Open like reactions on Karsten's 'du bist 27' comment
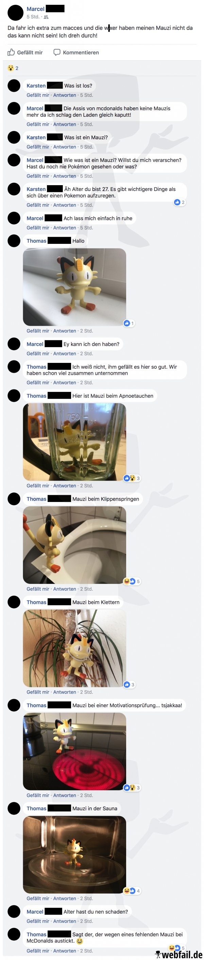 click(x=180, y=202)
